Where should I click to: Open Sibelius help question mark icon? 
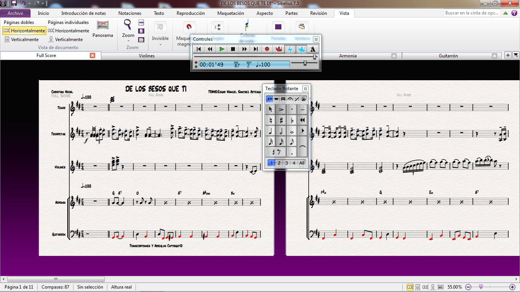[514, 13]
